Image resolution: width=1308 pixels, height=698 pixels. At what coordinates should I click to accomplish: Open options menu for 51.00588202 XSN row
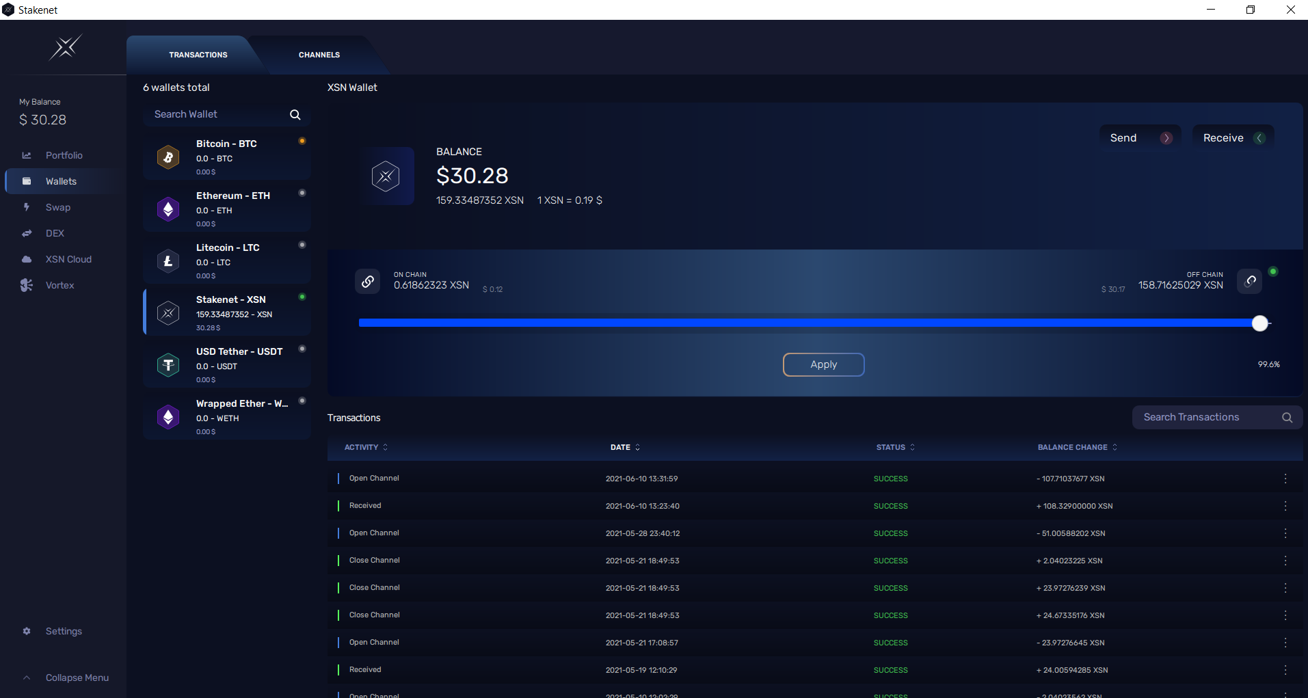[x=1285, y=533]
